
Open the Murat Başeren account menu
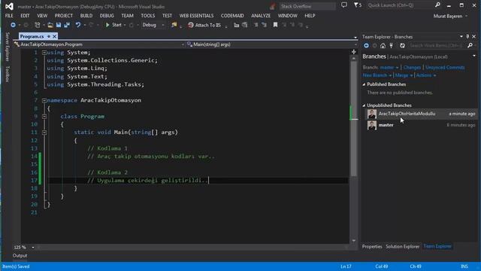point(450,16)
